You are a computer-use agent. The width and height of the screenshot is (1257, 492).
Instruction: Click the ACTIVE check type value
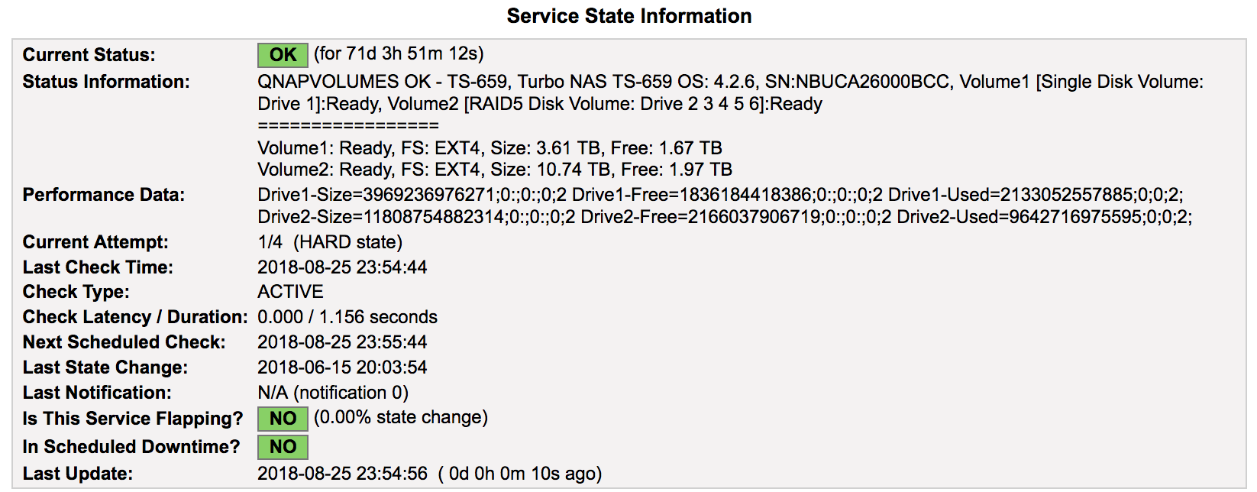tap(290, 292)
